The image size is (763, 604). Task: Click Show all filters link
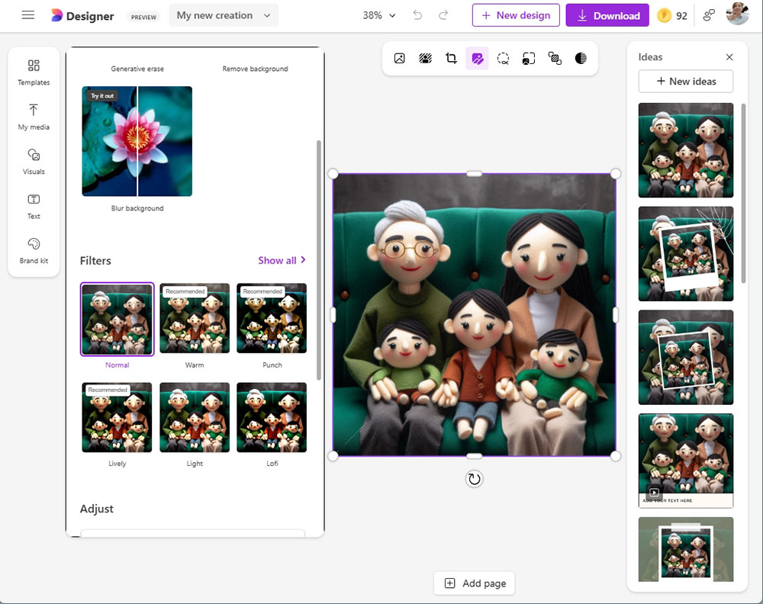pyautogui.click(x=282, y=260)
